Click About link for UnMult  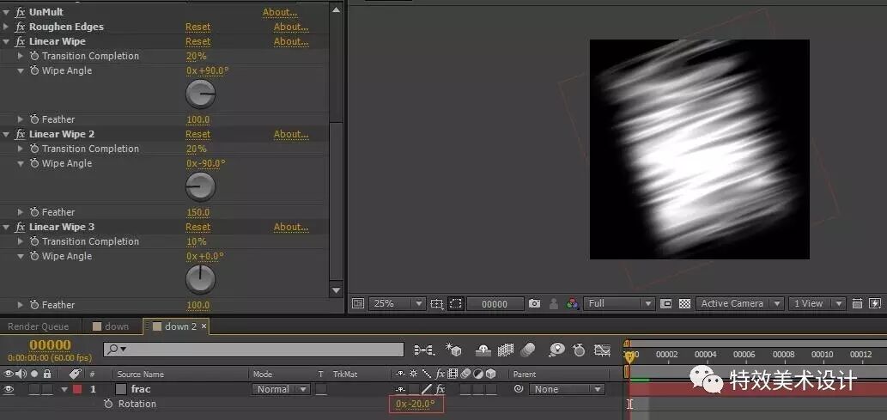(280, 12)
